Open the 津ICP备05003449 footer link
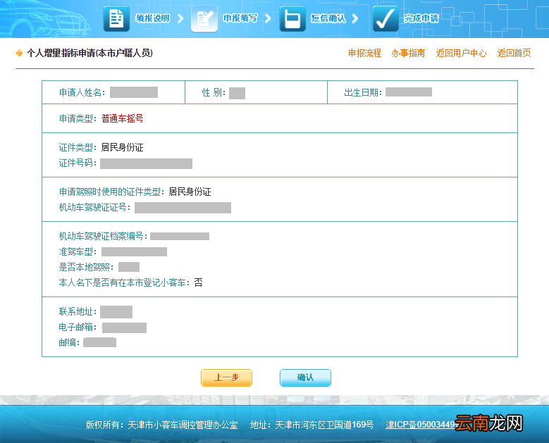 421,425
